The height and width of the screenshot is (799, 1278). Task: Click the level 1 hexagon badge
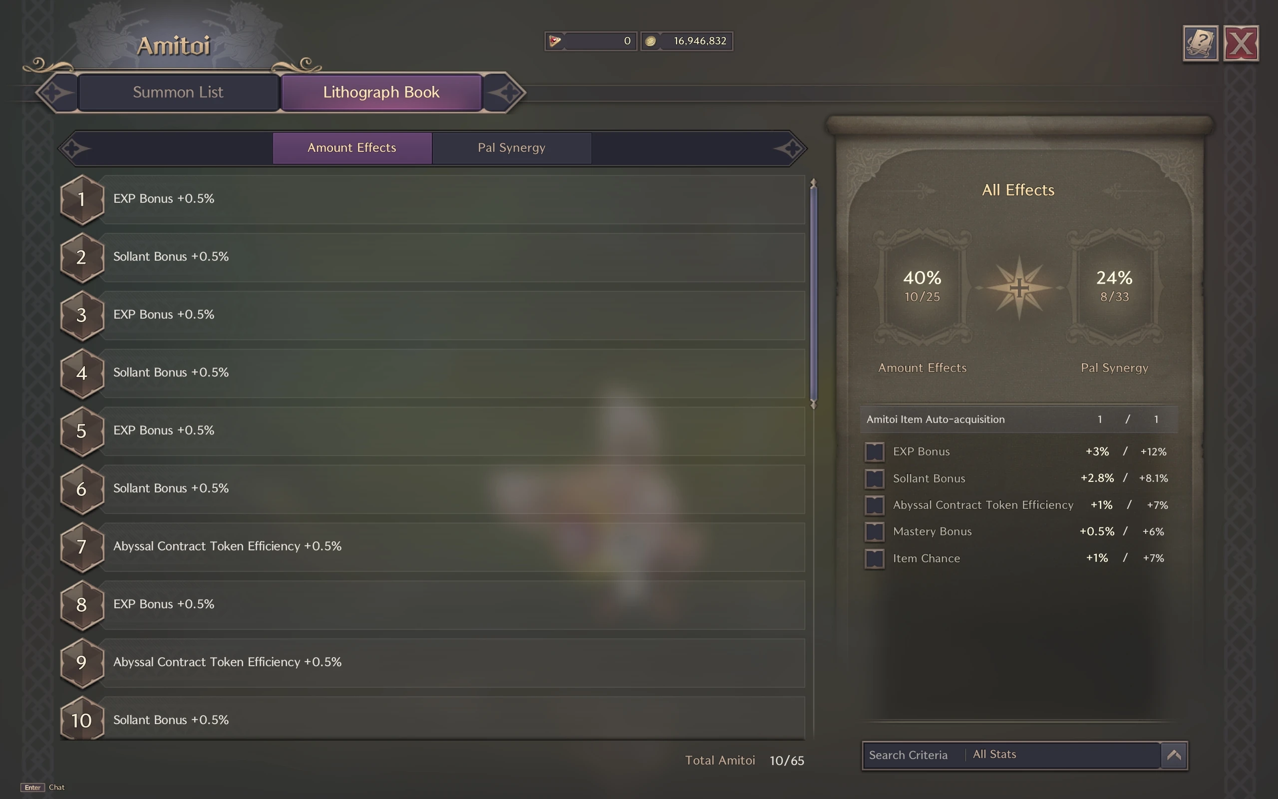point(82,200)
